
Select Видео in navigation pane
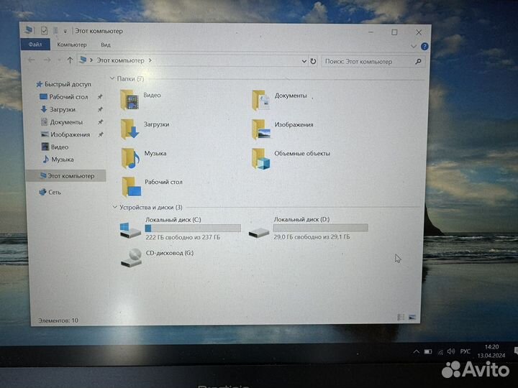[x=55, y=147]
